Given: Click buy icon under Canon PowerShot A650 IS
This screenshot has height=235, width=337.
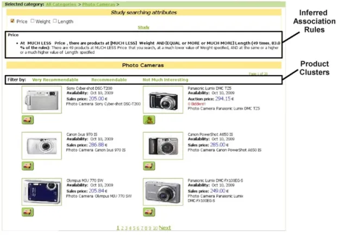Looking at the screenshot, I should [x=149, y=166].
